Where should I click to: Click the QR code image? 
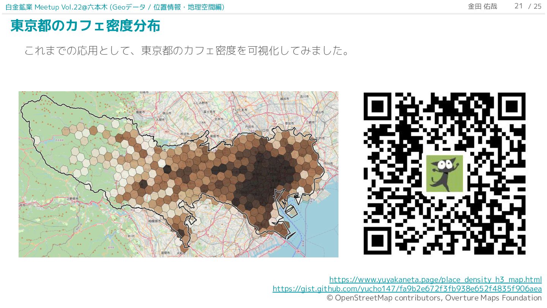(x=445, y=173)
